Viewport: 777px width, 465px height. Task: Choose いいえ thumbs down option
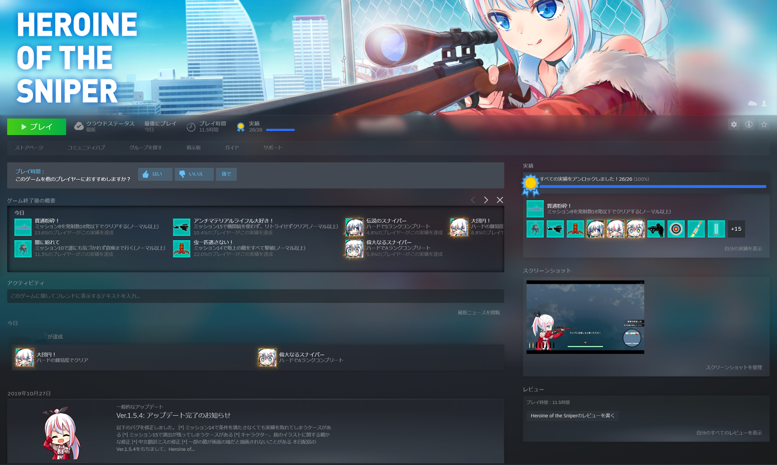pyautogui.click(x=194, y=174)
